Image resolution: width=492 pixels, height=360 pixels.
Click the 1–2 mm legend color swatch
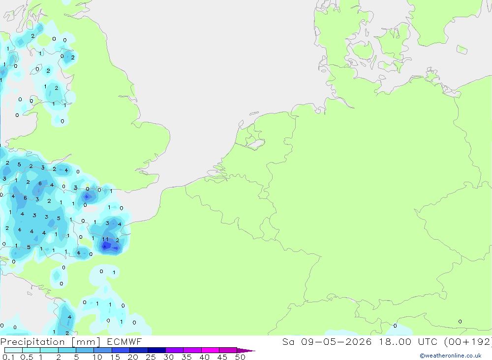click(49, 350)
